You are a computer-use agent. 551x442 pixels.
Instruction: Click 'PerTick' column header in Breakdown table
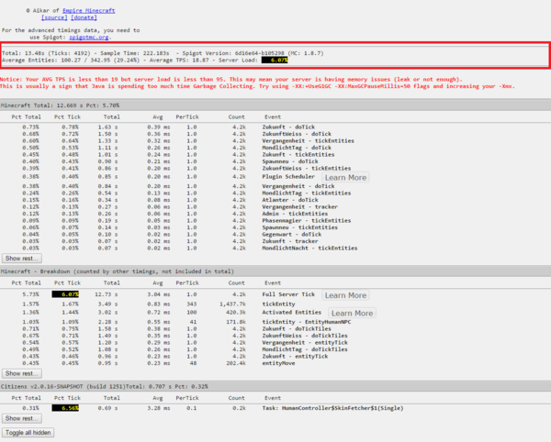click(x=187, y=282)
